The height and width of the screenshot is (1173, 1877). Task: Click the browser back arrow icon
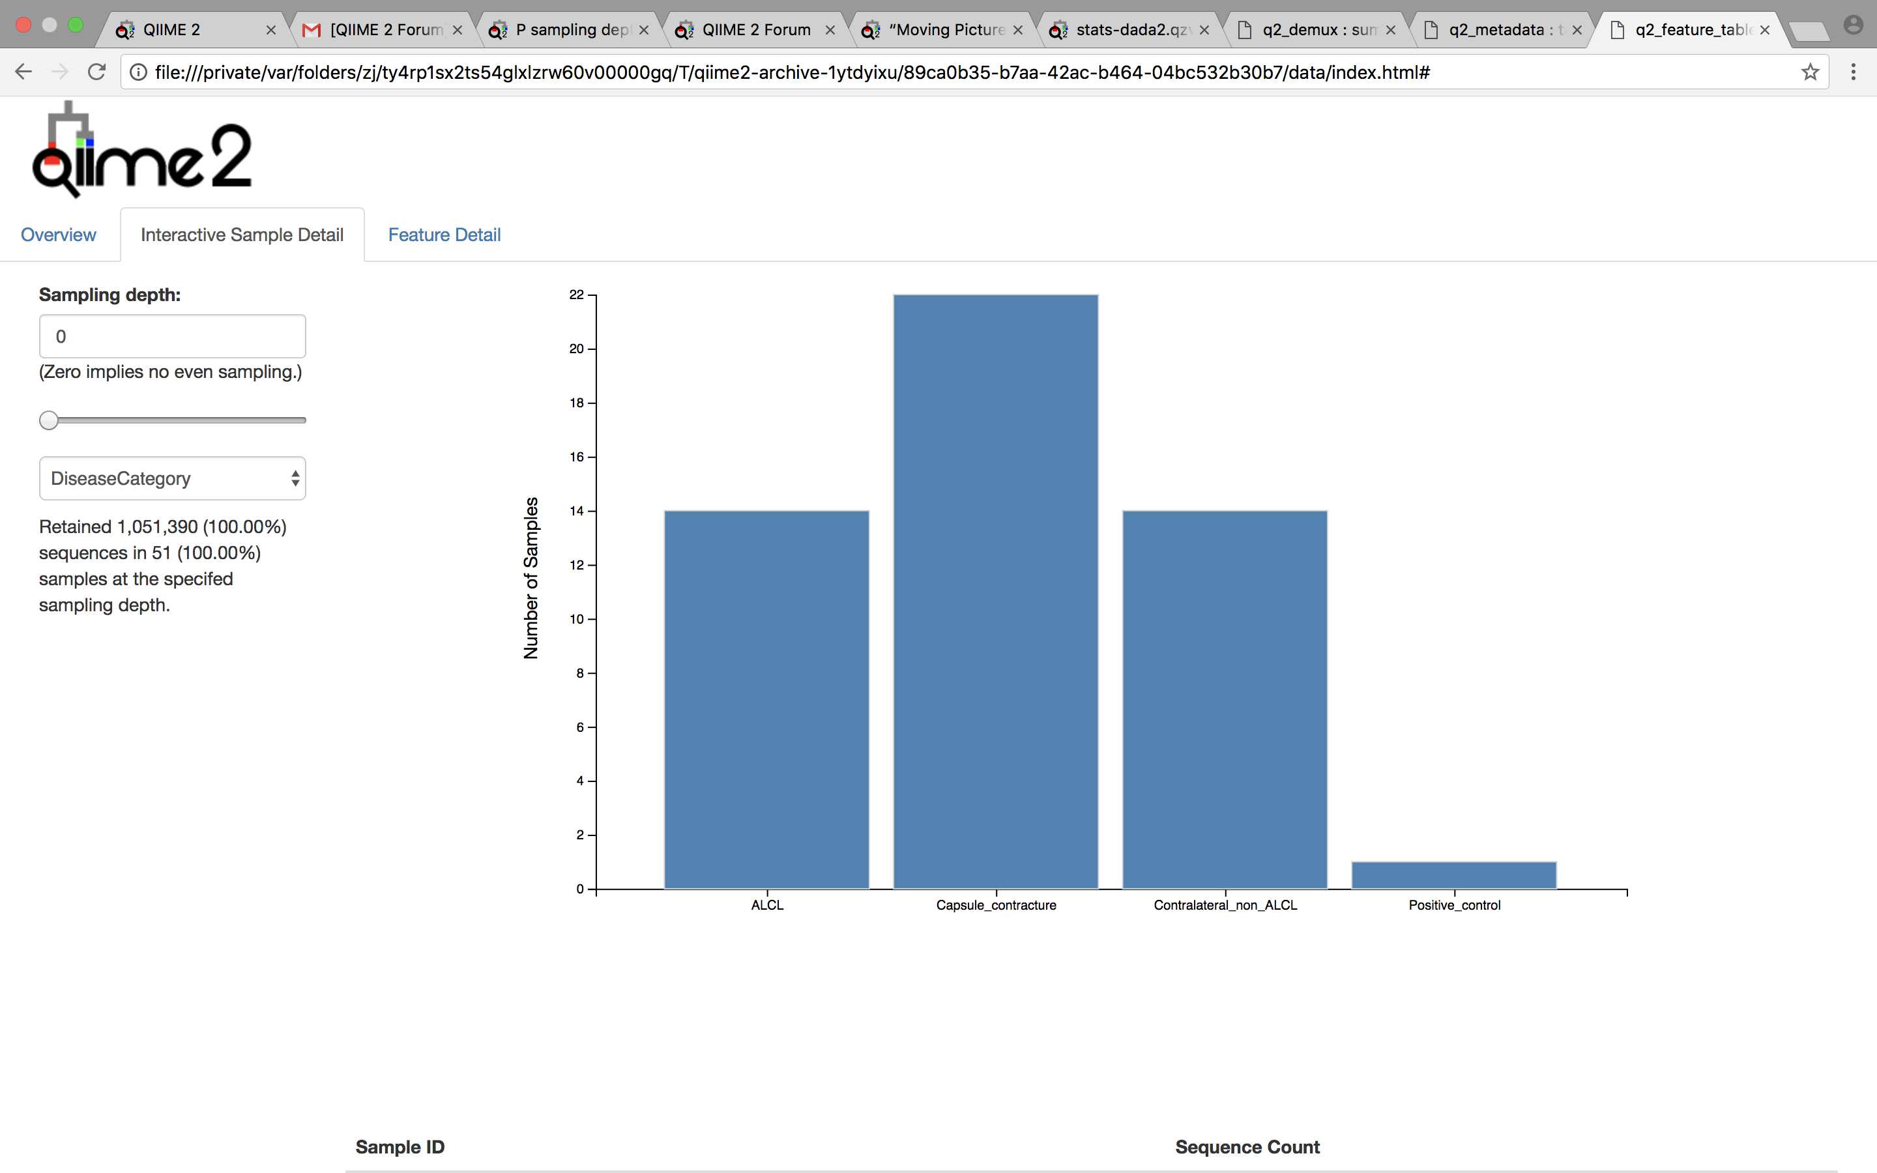point(23,72)
